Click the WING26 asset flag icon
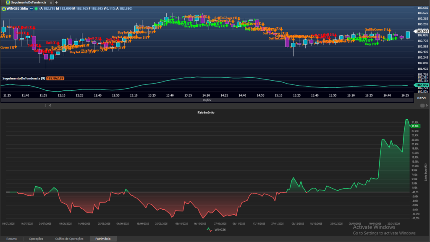Image resolution: width=430 pixels, height=242 pixels. coord(3,8)
